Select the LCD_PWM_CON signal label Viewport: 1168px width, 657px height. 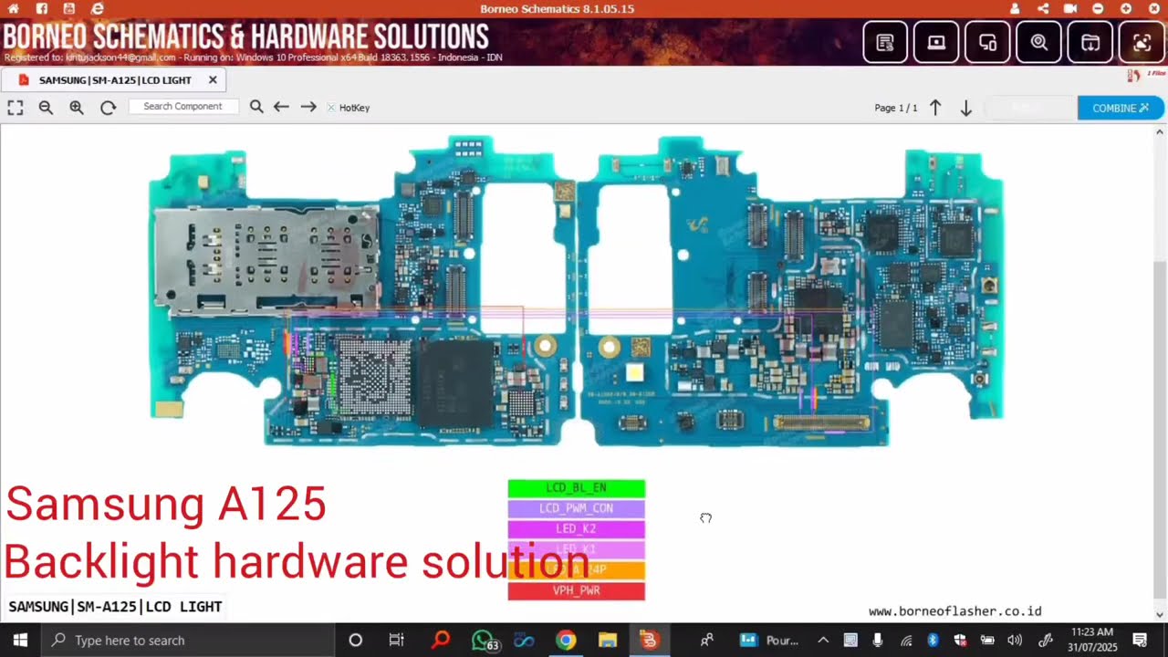pos(576,508)
